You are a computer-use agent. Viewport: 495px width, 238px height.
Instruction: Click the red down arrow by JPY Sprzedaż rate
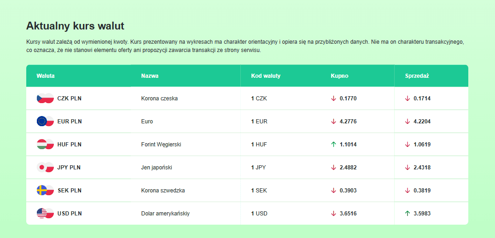(x=407, y=167)
